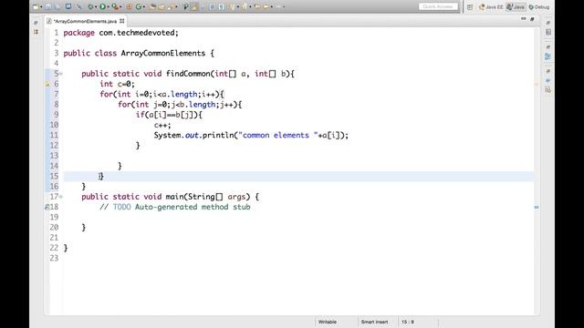Open the External Tools dropdown arrow
Screen dimensions: 584x328
click(x=120, y=6)
